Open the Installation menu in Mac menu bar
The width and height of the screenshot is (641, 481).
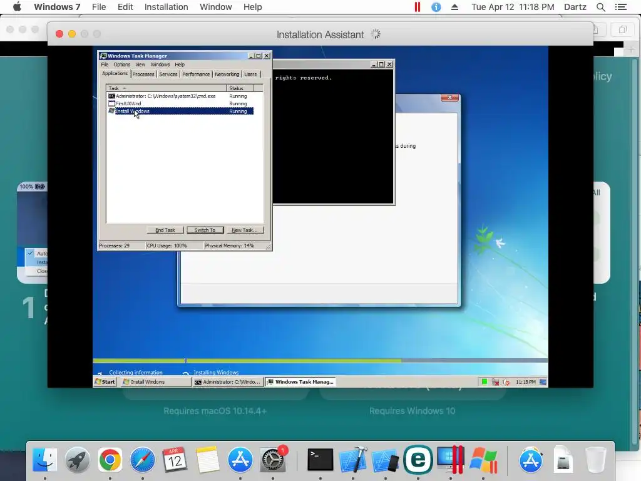[166, 7]
